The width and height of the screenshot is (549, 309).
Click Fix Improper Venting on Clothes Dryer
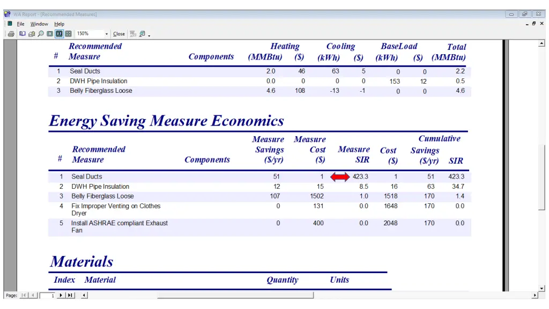tap(116, 210)
